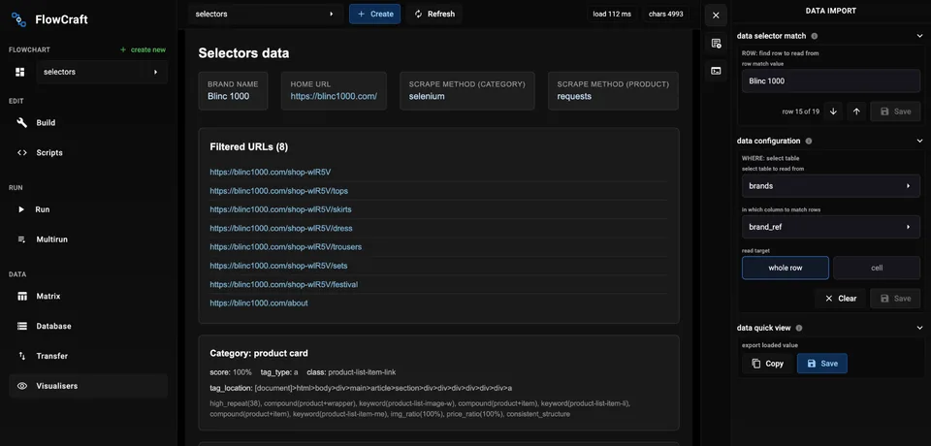Open the blinc1000.com/about URL
The image size is (931, 446).
259,303
